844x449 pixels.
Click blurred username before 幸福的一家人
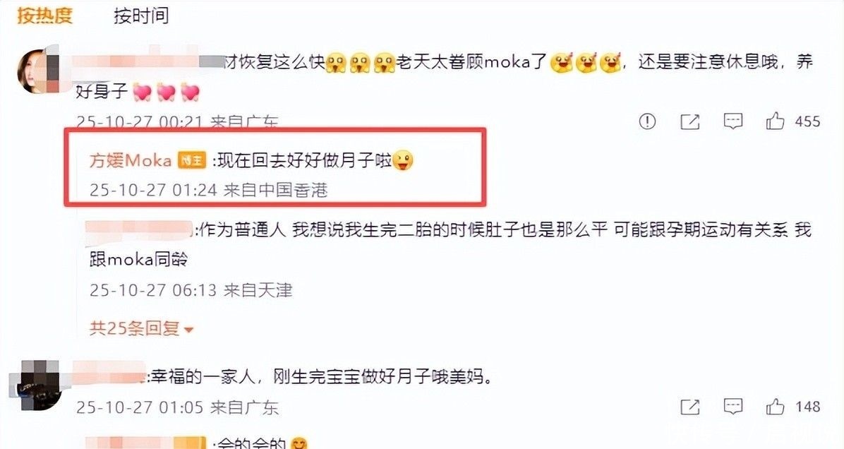[x=110, y=376]
